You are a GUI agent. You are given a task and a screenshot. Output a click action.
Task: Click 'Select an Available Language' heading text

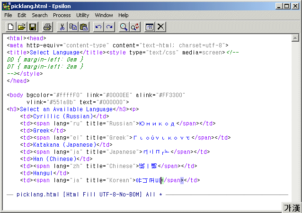(66, 109)
